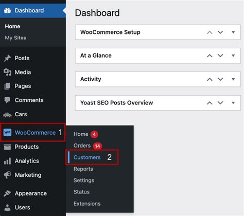Screen dimensions: 244x216
Task: Open the My Sites link
Action: pos(15,38)
